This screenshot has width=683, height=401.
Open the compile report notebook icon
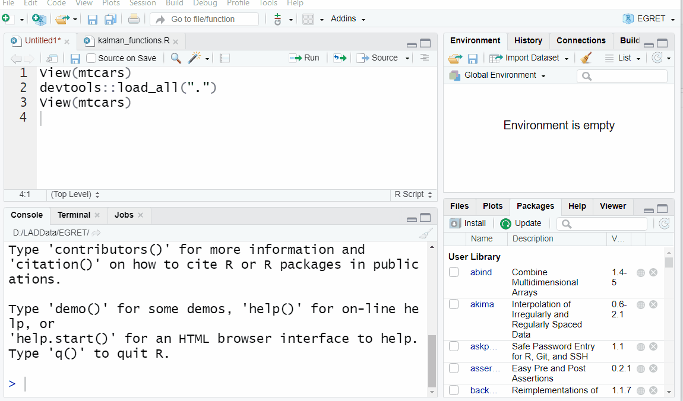coord(224,58)
